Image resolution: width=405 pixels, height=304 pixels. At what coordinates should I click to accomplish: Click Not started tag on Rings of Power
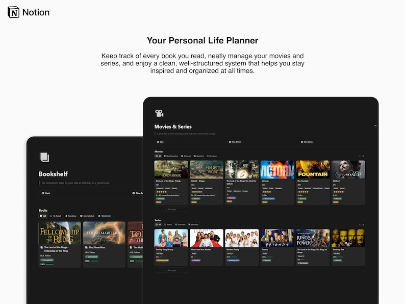[x=302, y=263]
